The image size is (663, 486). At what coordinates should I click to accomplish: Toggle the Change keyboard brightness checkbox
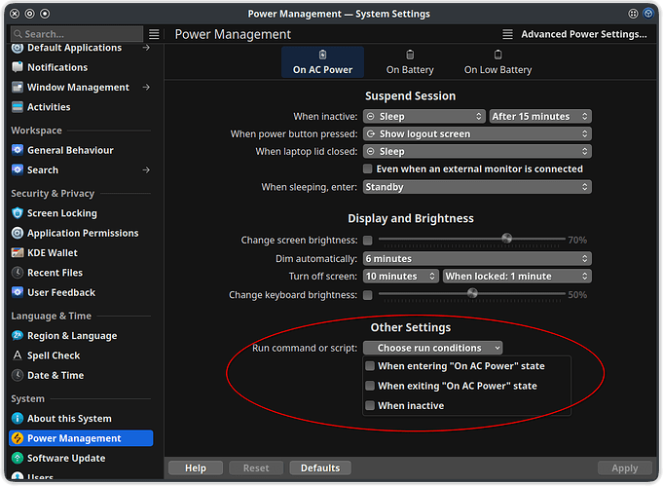tap(368, 295)
